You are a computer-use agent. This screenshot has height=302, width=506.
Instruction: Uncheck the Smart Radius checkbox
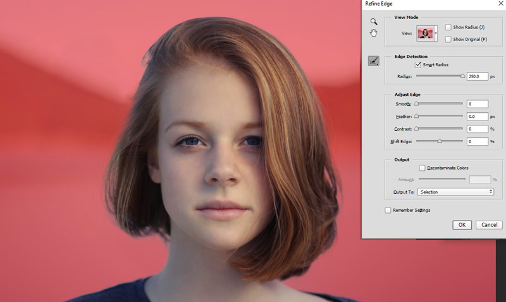pos(418,65)
